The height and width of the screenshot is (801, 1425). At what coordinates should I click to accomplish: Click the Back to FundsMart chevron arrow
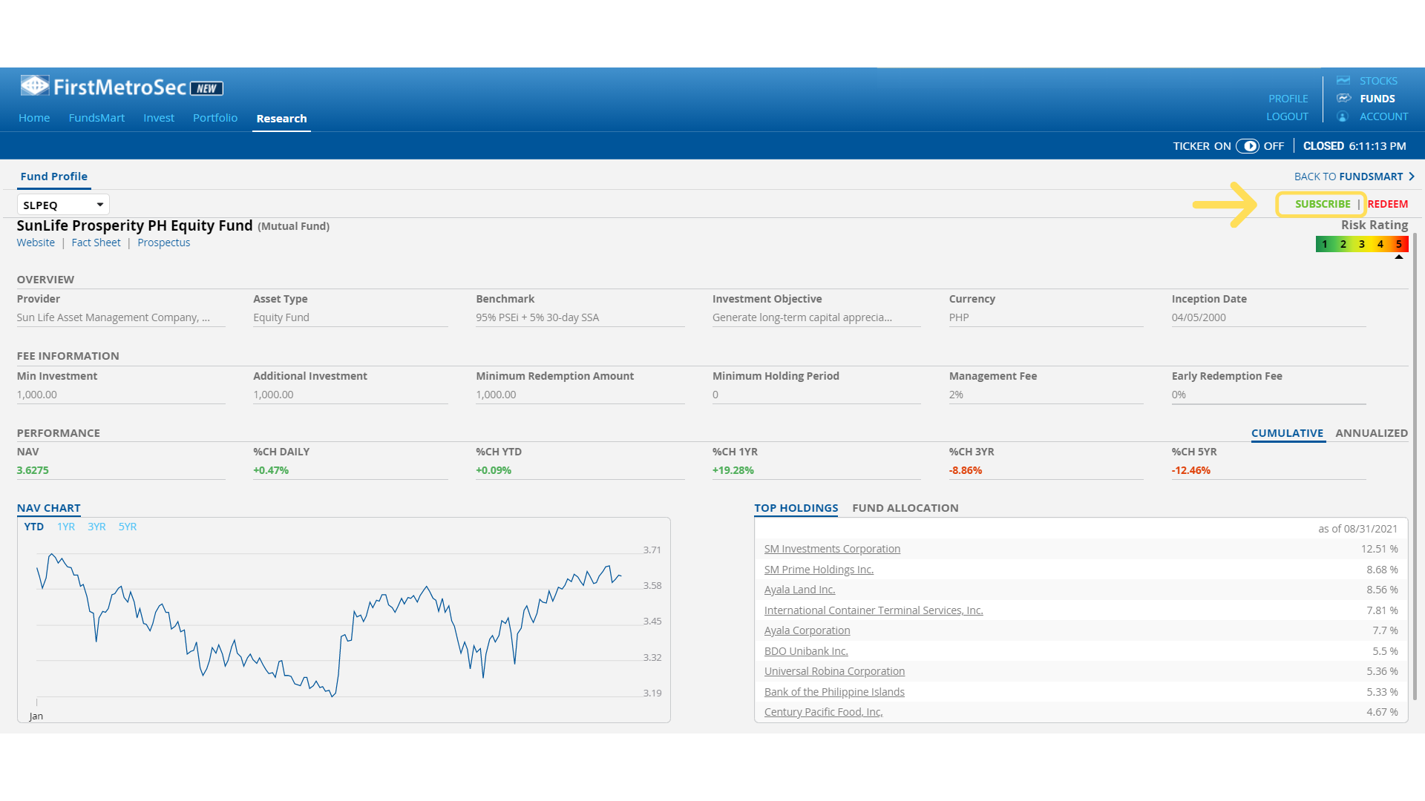click(x=1412, y=177)
